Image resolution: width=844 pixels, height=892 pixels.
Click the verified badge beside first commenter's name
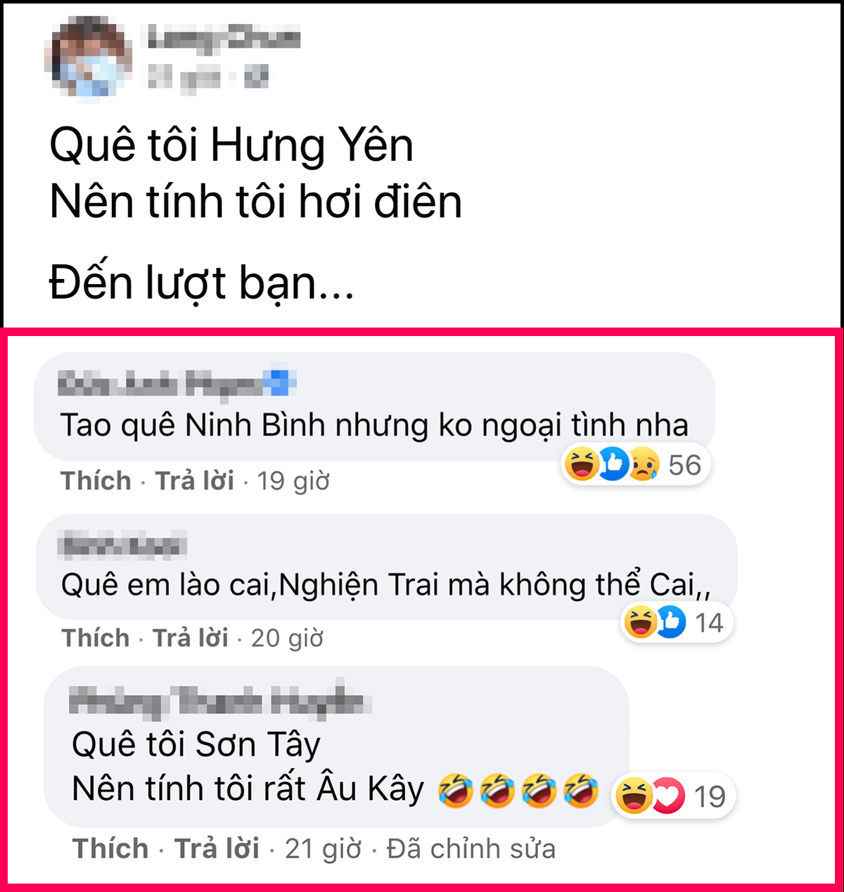(280, 382)
